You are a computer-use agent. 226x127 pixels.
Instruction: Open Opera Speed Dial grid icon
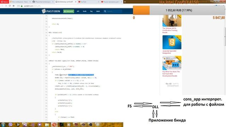13,6
